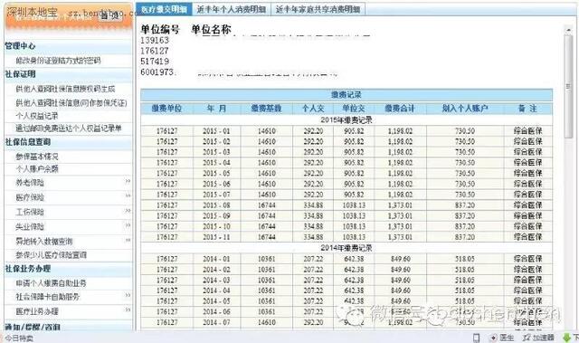
Task: Open 个人权益记录 in sidebar
Action: click(x=37, y=116)
